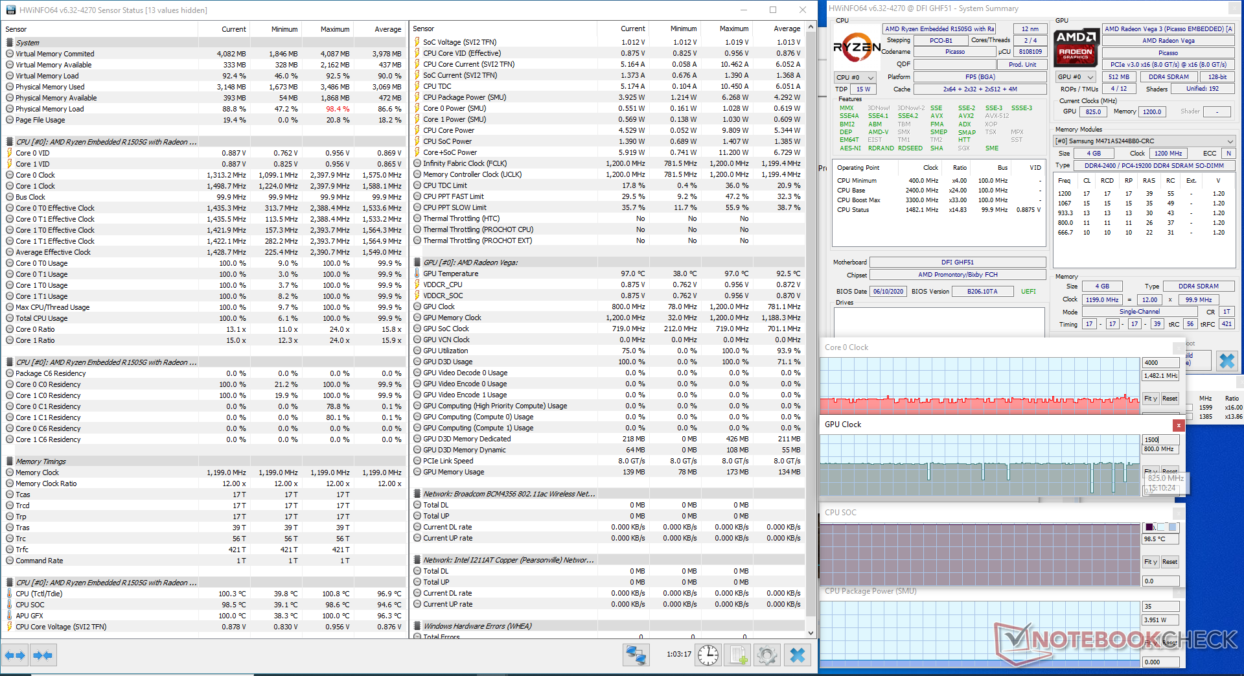Close the GPU Clock graph window

click(x=1179, y=425)
